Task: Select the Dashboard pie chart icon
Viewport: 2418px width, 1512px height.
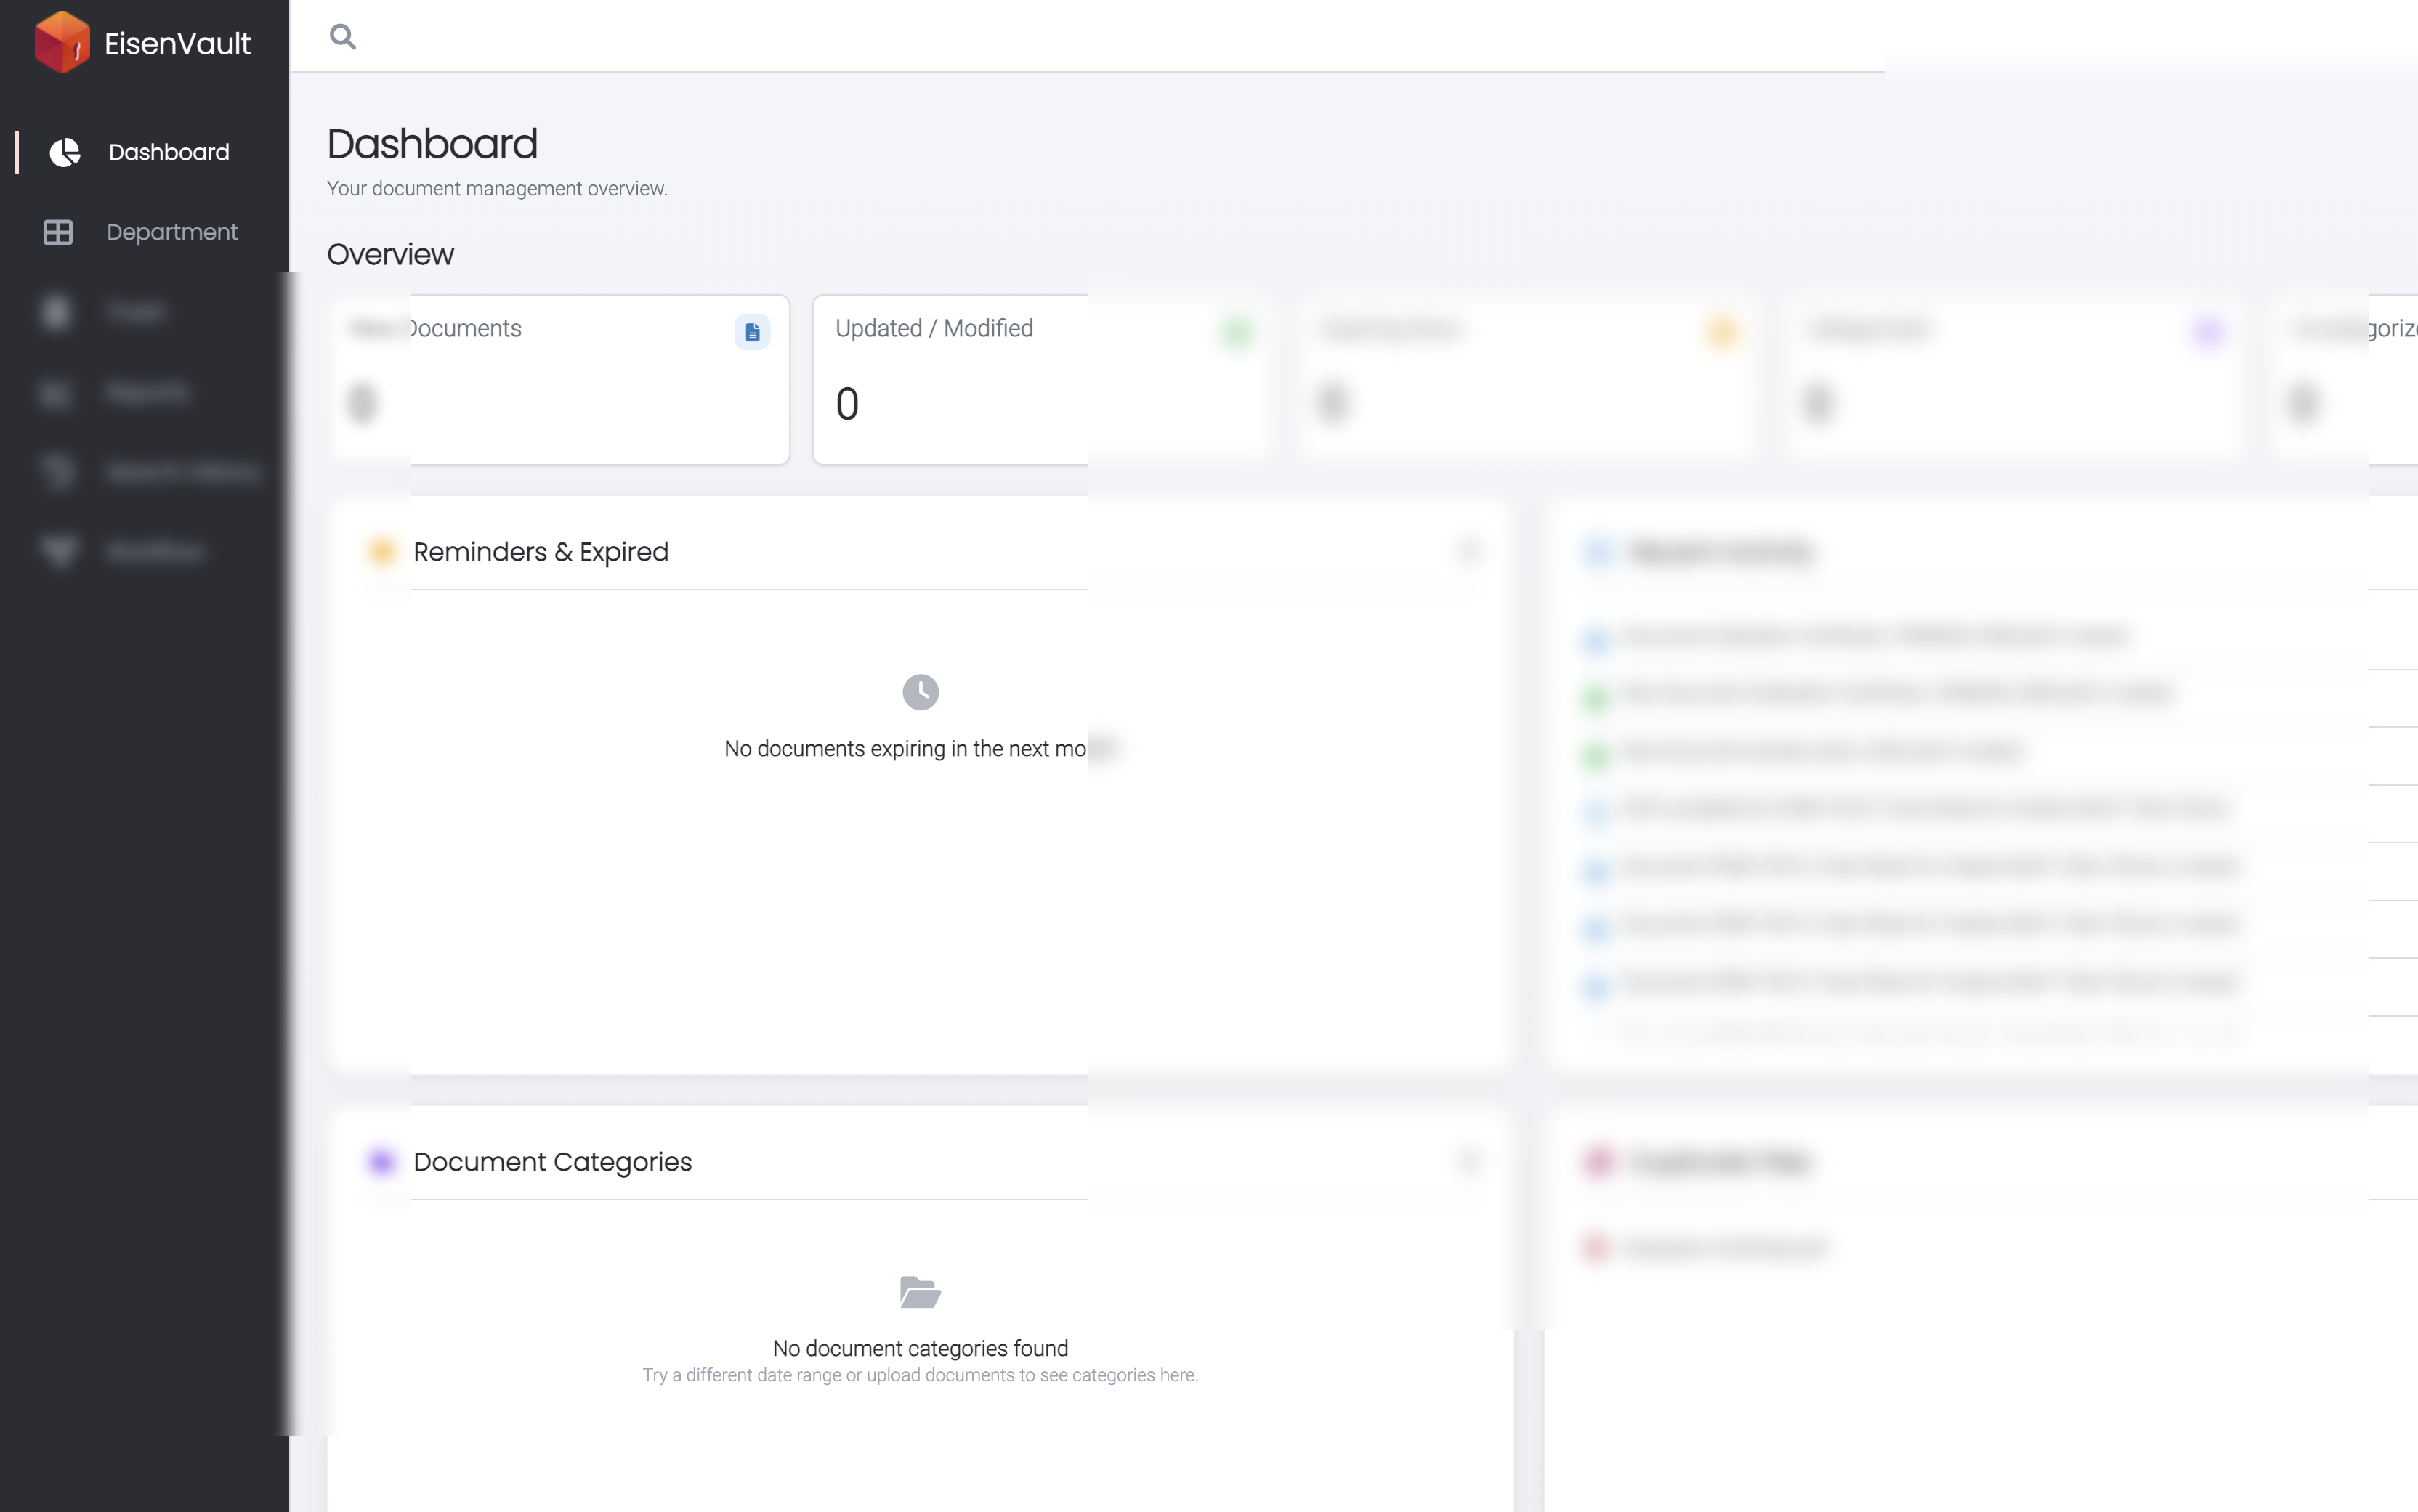Action: click(65, 152)
